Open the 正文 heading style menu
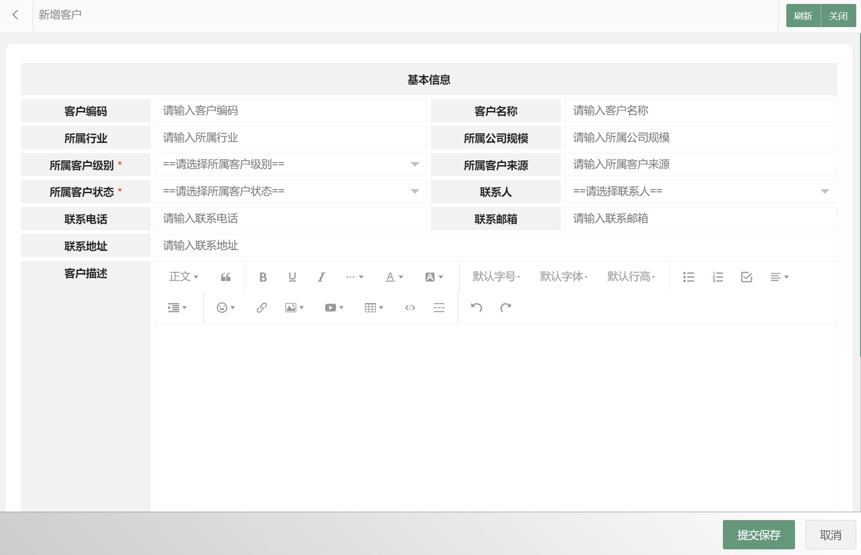The height and width of the screenshot is (555, 861). pos(184,277)
